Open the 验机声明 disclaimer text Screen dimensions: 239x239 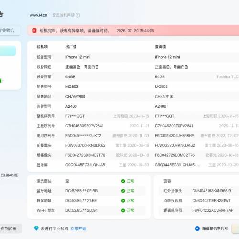click(64, 15)
